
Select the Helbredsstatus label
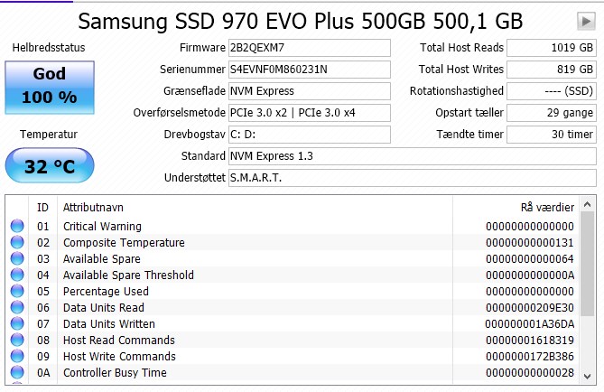49,47
